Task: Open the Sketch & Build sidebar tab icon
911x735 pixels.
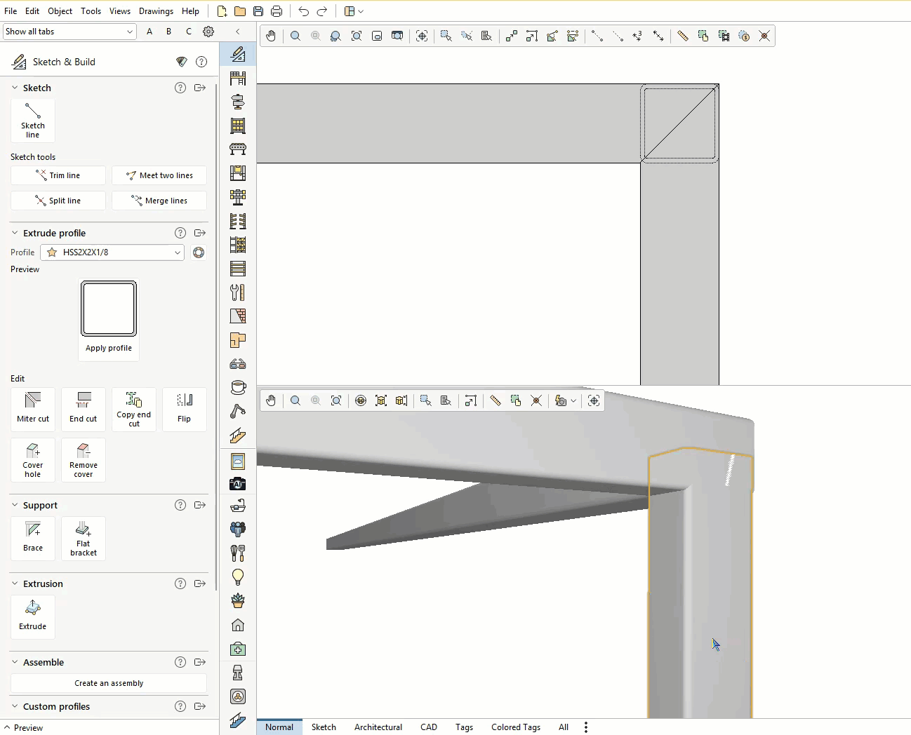Action: 238,54
